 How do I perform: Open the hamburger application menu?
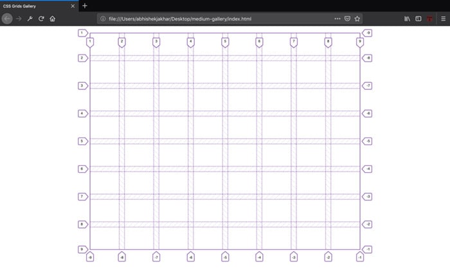(443, 19)
